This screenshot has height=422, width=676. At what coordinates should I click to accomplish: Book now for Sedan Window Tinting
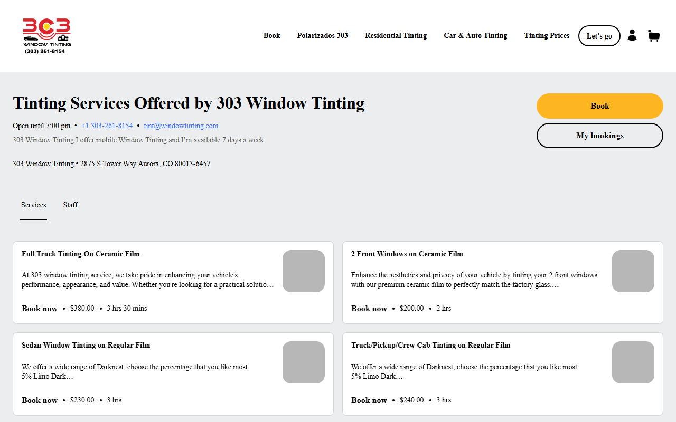pyautogui.click(x=40, y=400)
